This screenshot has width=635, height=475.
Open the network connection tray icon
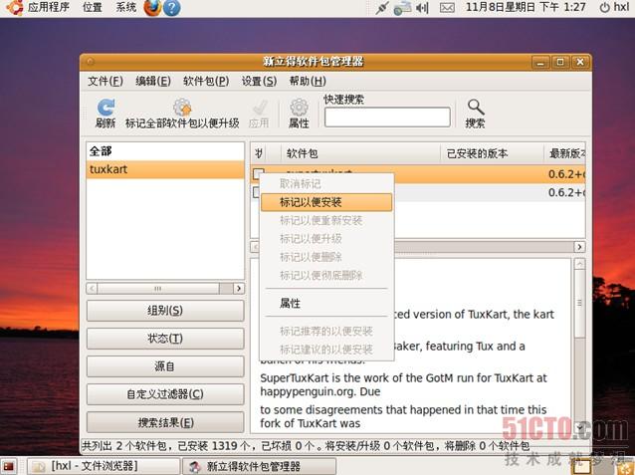(382, 8)
